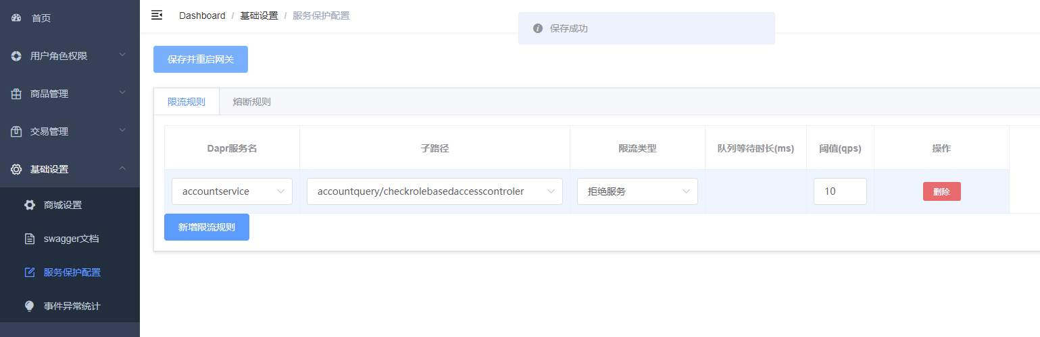Viewport: 1040px width, 337px height.
Task: Open the accountquery sub-path dropdown
Action: [435, 191]
